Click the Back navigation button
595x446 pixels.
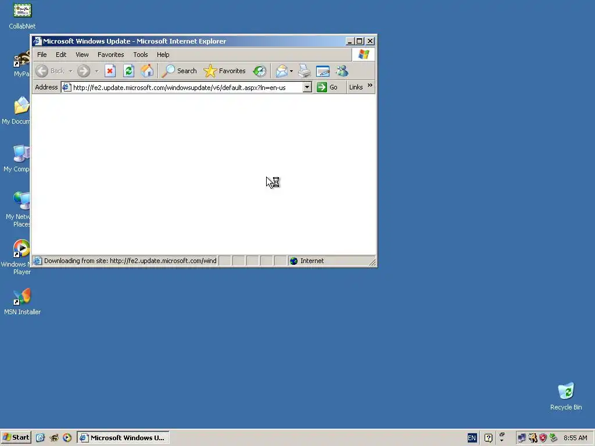50,71
